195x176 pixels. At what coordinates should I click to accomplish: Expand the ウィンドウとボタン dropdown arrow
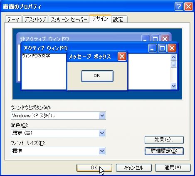[x=102, y=116]
